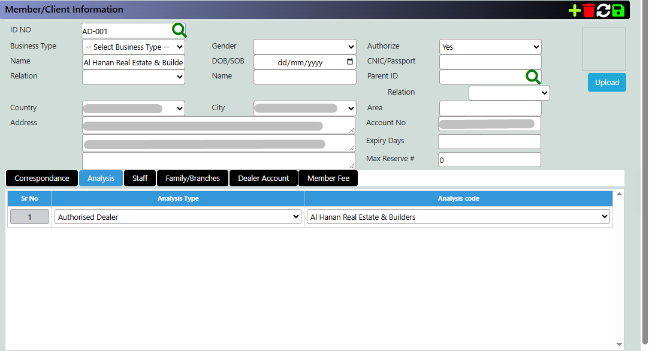This screenshot has width=649, height=351.
Task: Click the Area input field
Action: click(490, 108)
